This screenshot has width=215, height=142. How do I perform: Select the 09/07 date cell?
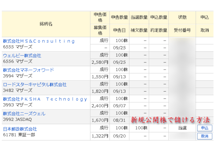point(120,106)
